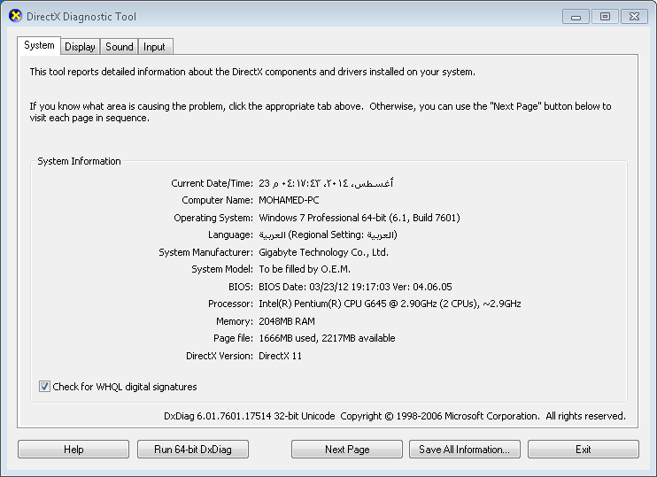Click the Processor label
The width and height of the screenshot is (657, 477).
pos(230,304)
